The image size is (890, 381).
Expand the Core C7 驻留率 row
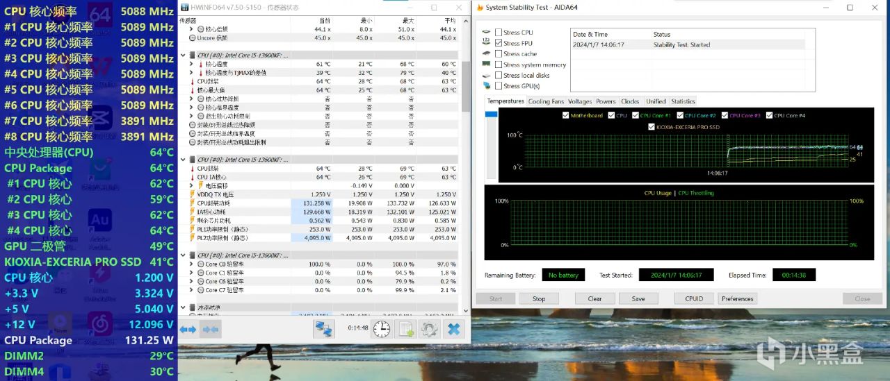[x=191, y=290]
